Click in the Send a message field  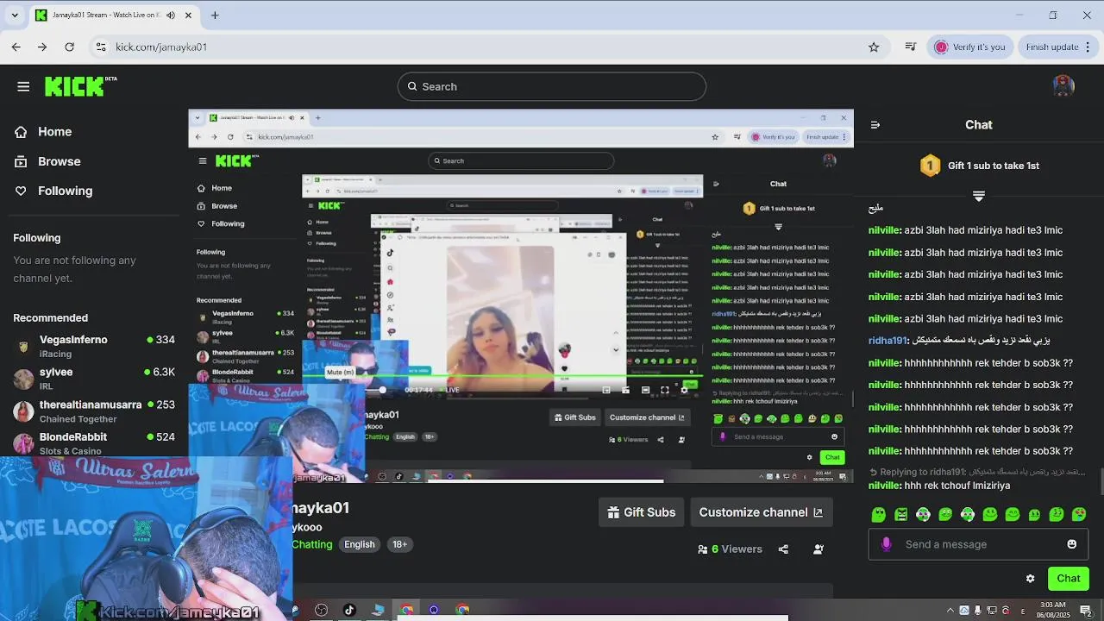click(979, 544)
